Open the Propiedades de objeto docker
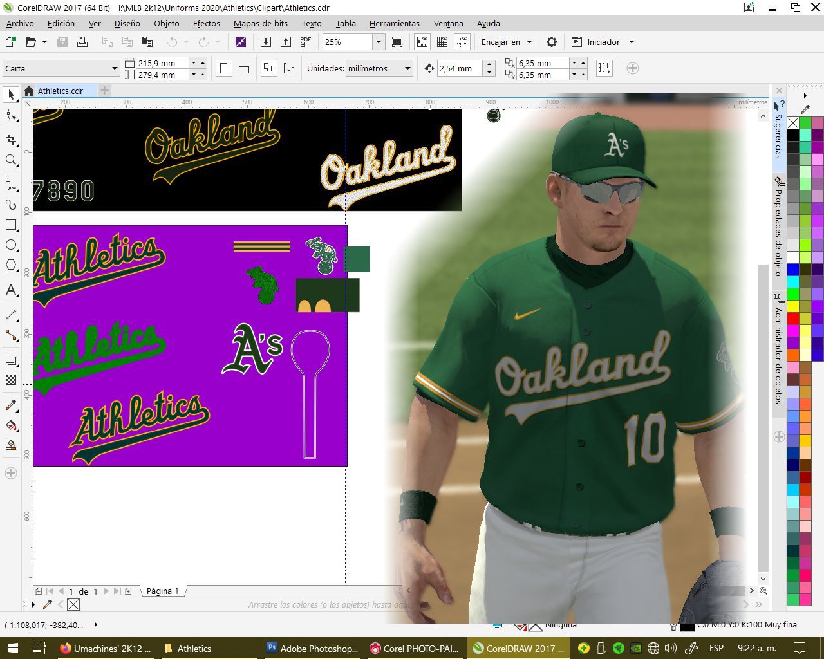Viewport: 824px width, 659px height. (779, 227)
